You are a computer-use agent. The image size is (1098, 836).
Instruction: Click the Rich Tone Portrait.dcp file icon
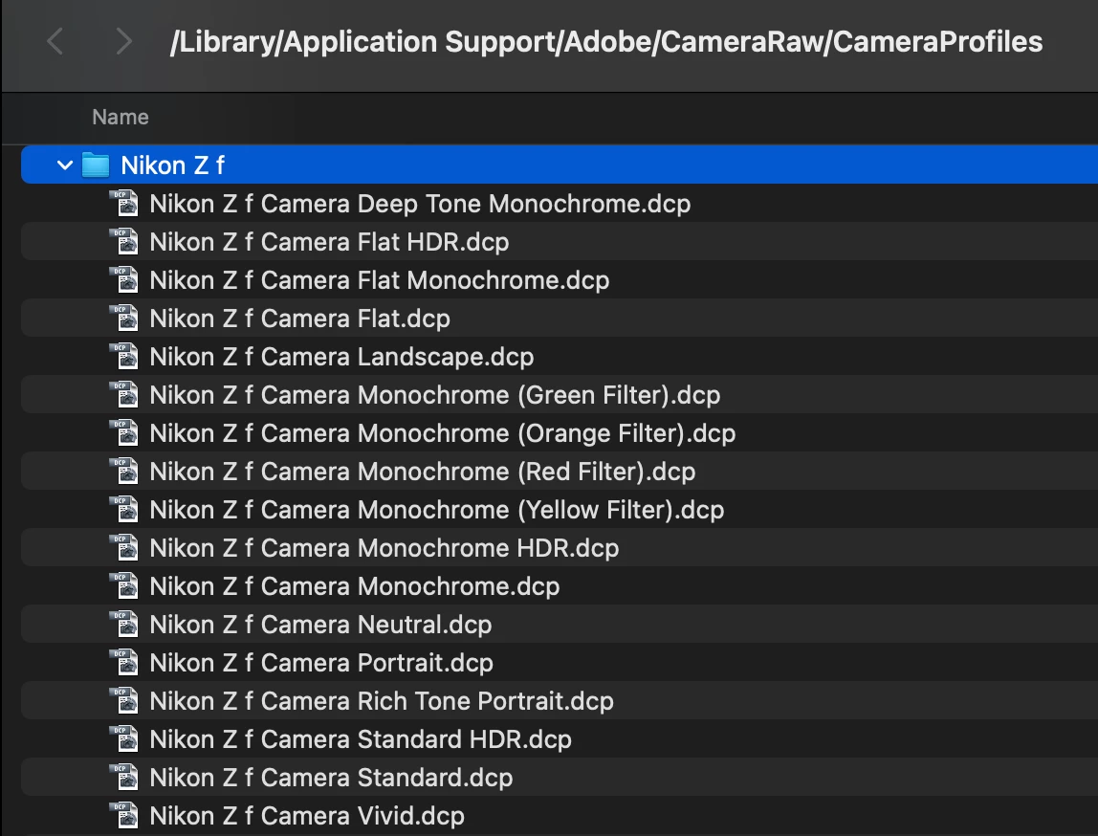tap(124, 701)
